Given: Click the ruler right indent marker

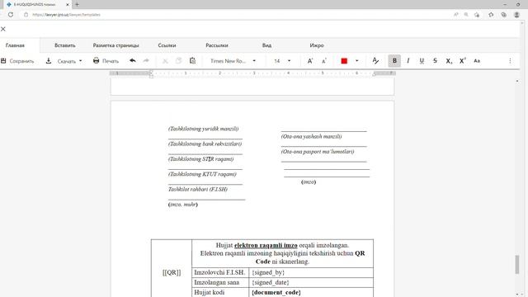Looking at the screenshot, I should tap(374, 74).
